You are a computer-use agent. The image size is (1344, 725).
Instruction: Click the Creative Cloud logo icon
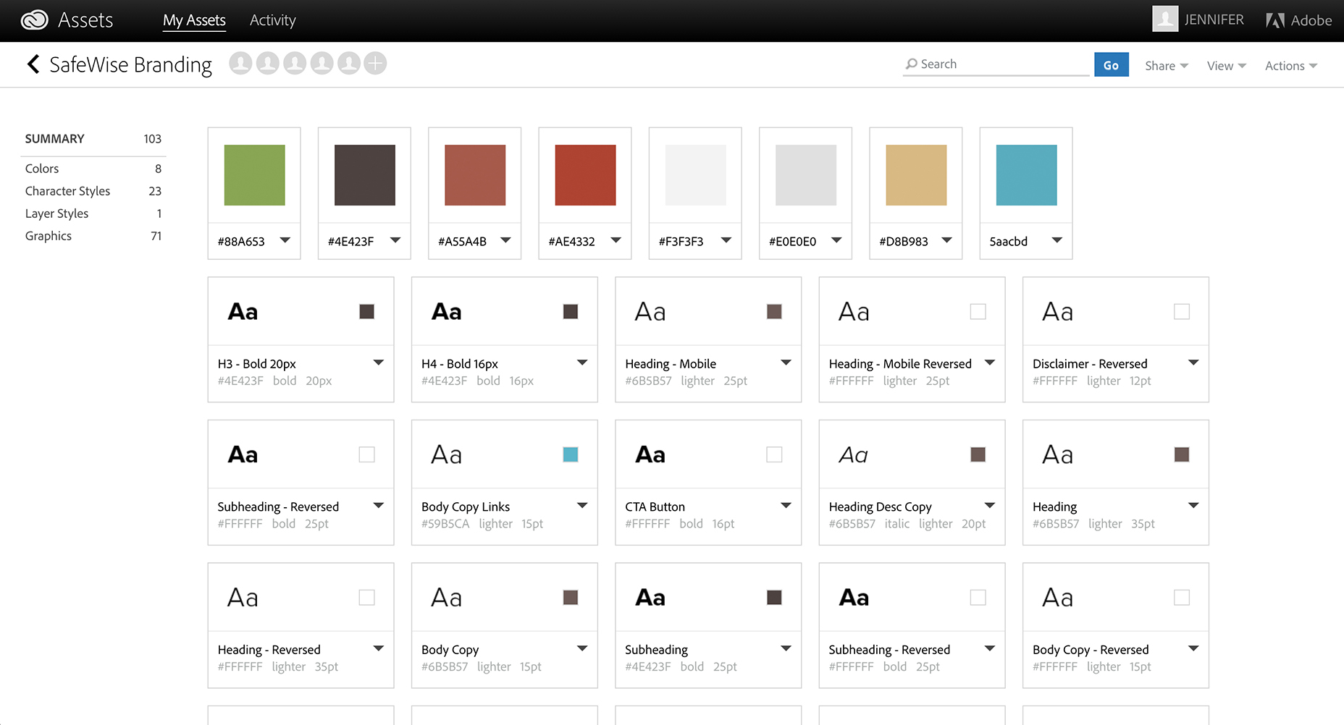coord(34,20)
